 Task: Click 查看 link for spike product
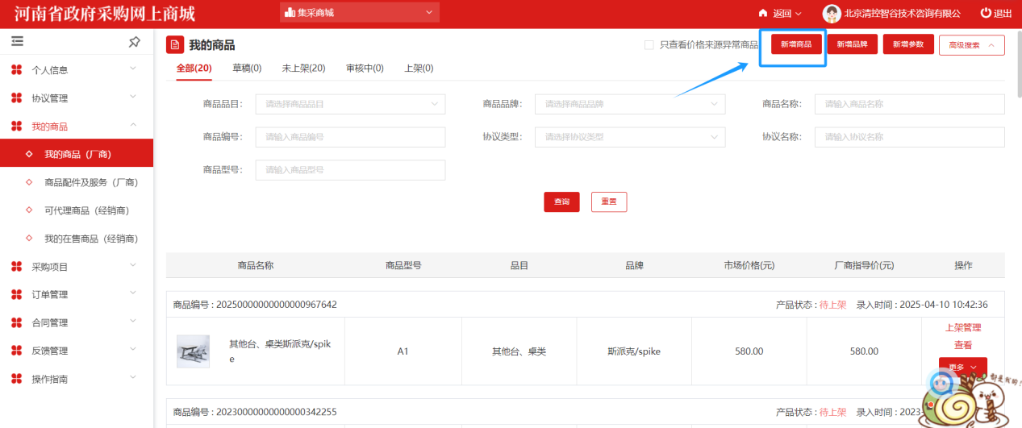pos(963,345)
